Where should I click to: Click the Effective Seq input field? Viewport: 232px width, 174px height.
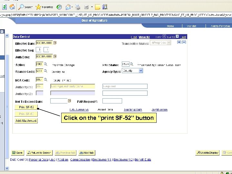tap(39, 50)
